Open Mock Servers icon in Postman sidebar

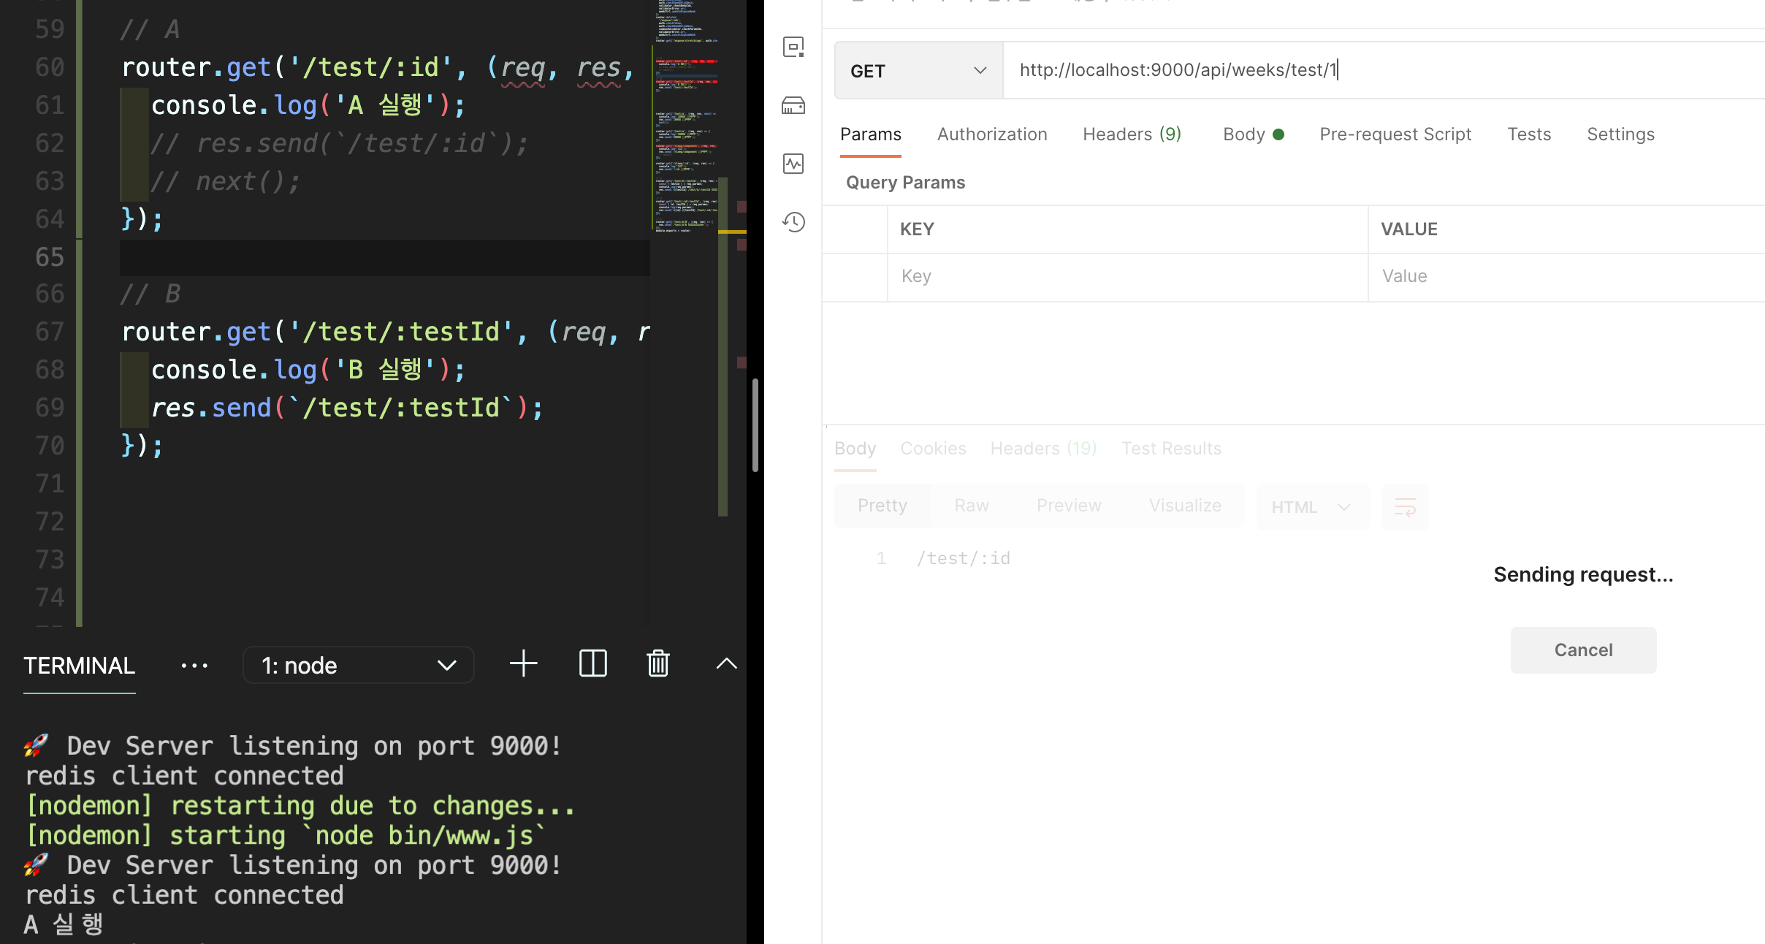(793, 106)
